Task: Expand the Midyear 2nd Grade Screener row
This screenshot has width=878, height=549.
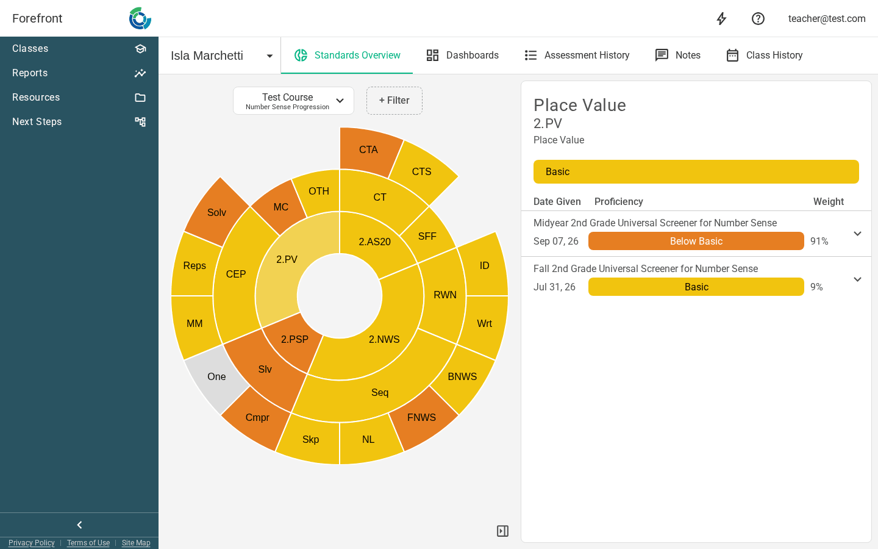Action: pyautogui.click(x=857, y=234)
